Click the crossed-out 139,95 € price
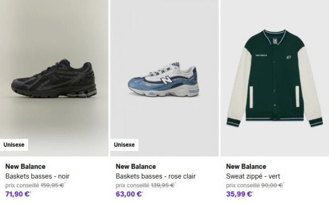This screenshot has height=203, width=329. coord(161,185)
